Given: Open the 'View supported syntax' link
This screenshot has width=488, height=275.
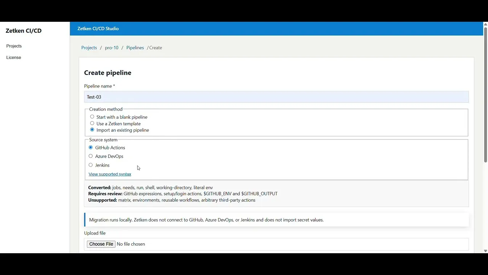Looking at the screenshot, I should click(110, 174).
